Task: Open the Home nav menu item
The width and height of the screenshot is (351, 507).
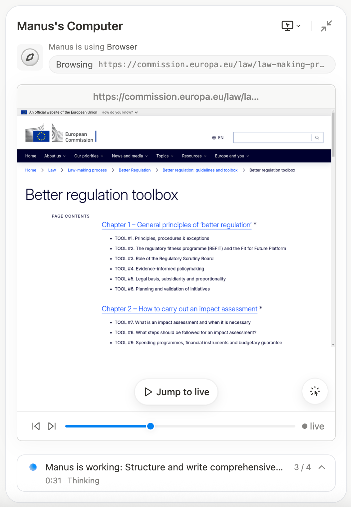Action: click(31, 156)
